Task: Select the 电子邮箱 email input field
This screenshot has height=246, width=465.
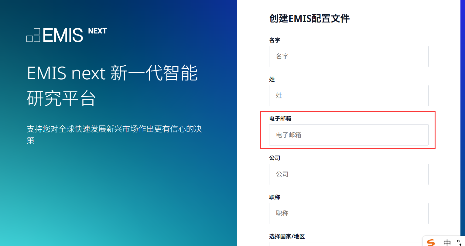Action: click(x=348, y=135)
